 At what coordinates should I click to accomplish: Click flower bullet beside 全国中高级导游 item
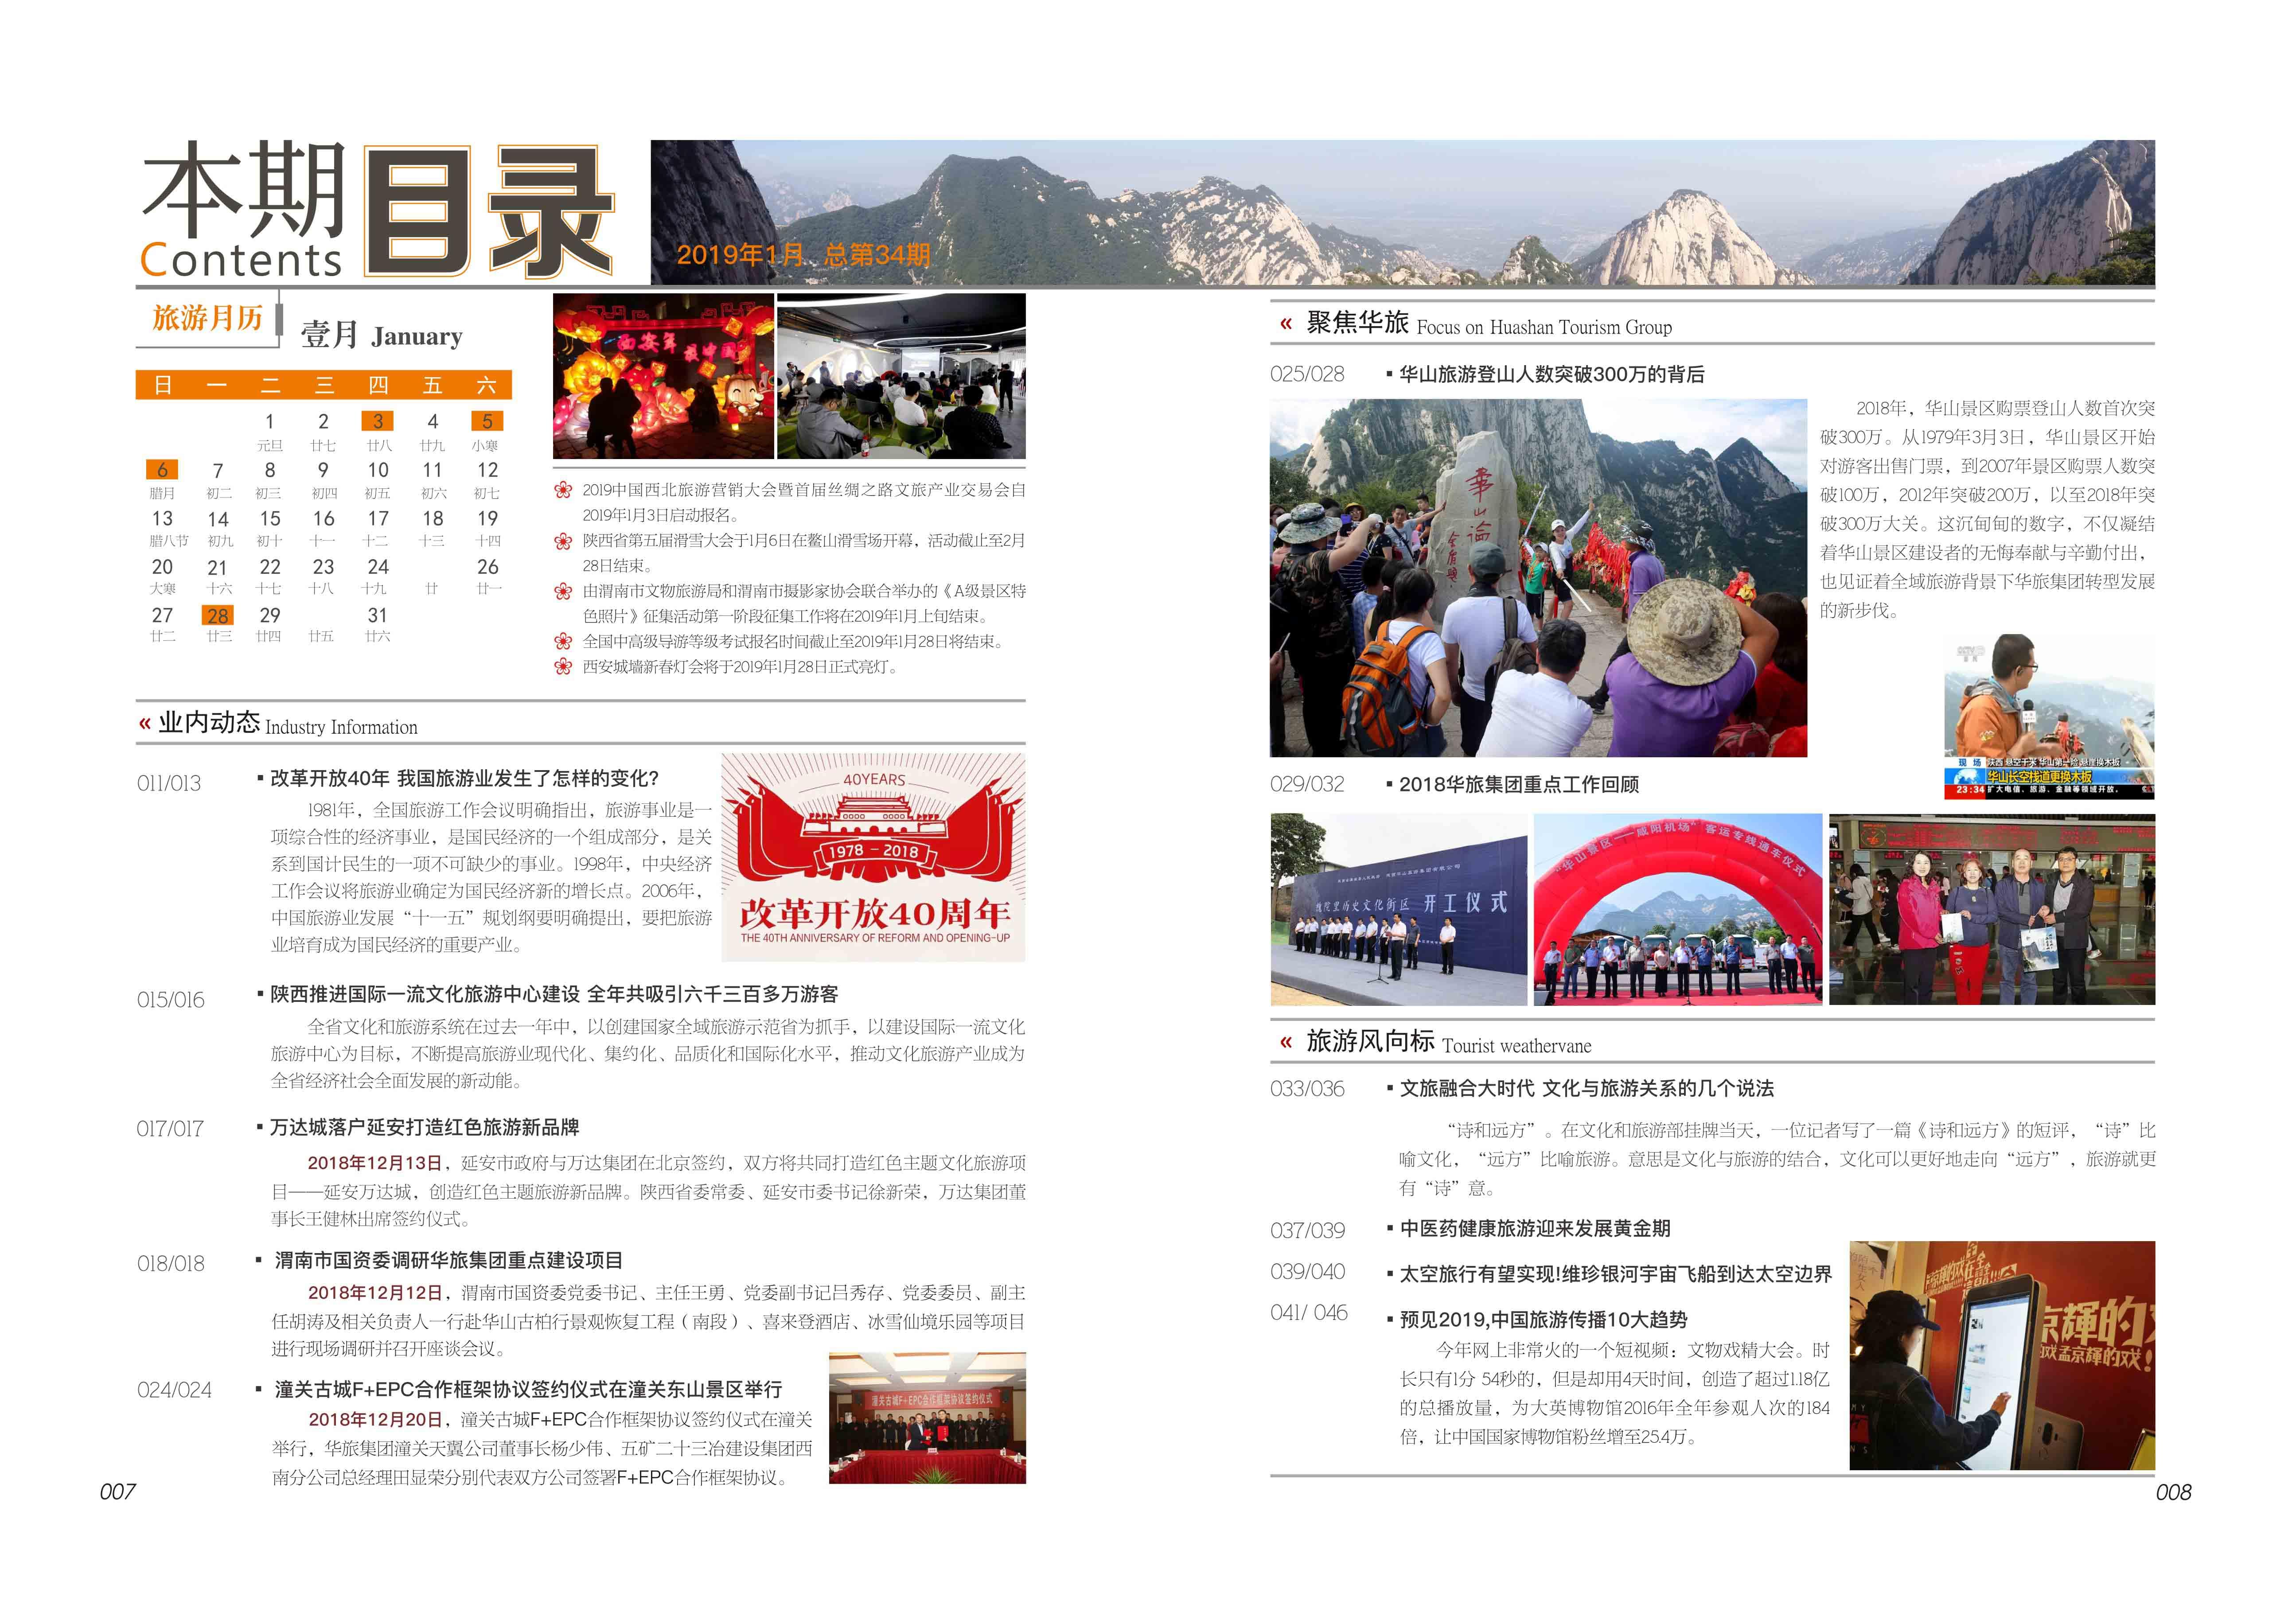click(x=563, y=642)
